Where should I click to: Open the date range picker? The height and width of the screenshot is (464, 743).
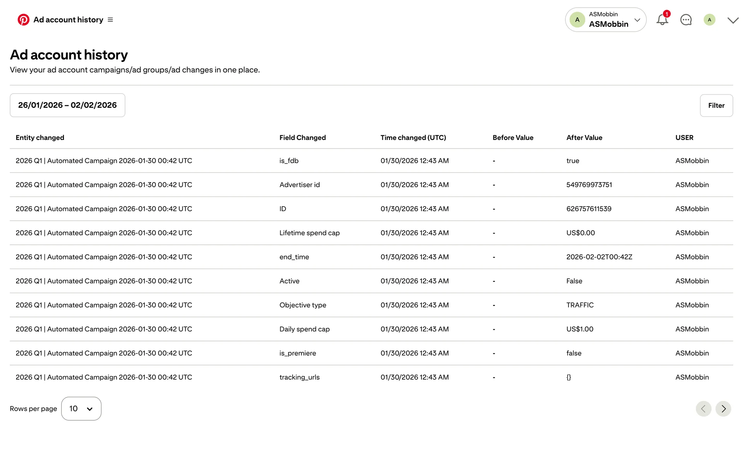(x=67, y=105)
